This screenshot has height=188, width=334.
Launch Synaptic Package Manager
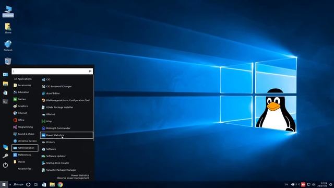click(x=59, y=170)
